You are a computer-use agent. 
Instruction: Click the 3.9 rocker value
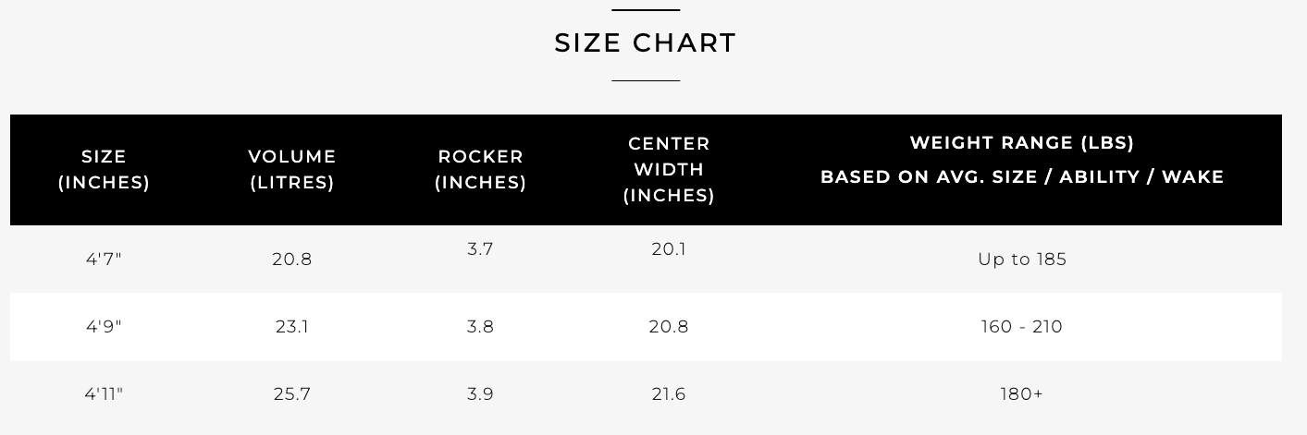tap(481, 394)
